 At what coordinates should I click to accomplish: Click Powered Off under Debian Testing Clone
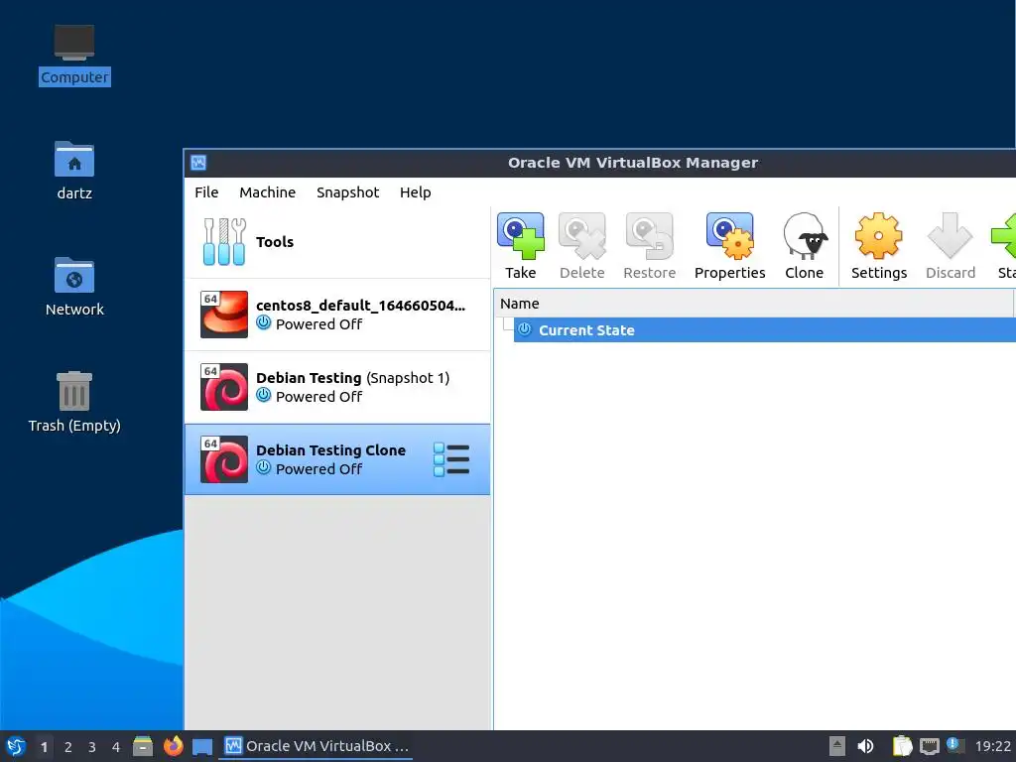tap(318, 469)
